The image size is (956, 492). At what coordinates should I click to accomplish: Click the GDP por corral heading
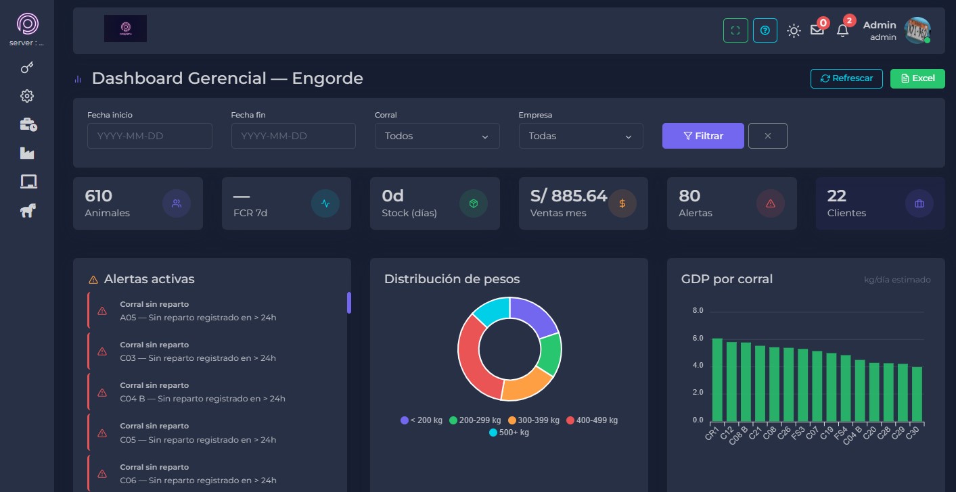coord(727,279)
